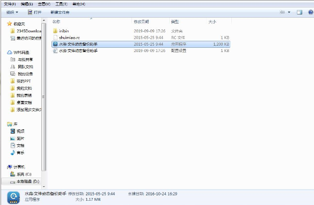Open the 文件(F) menu

(x=10, y=4)
